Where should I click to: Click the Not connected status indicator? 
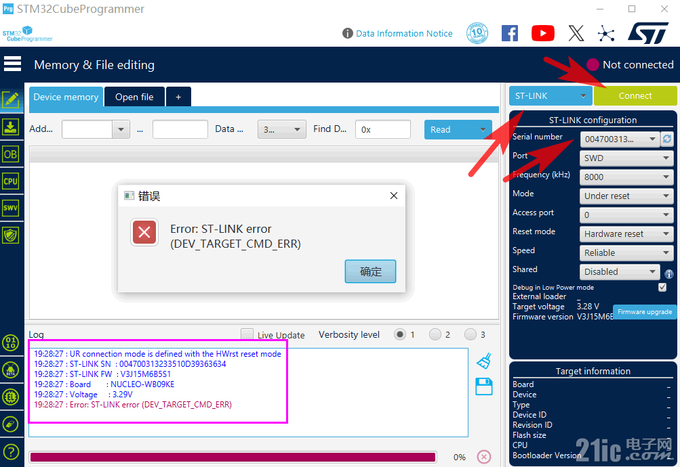coord(630,64)
